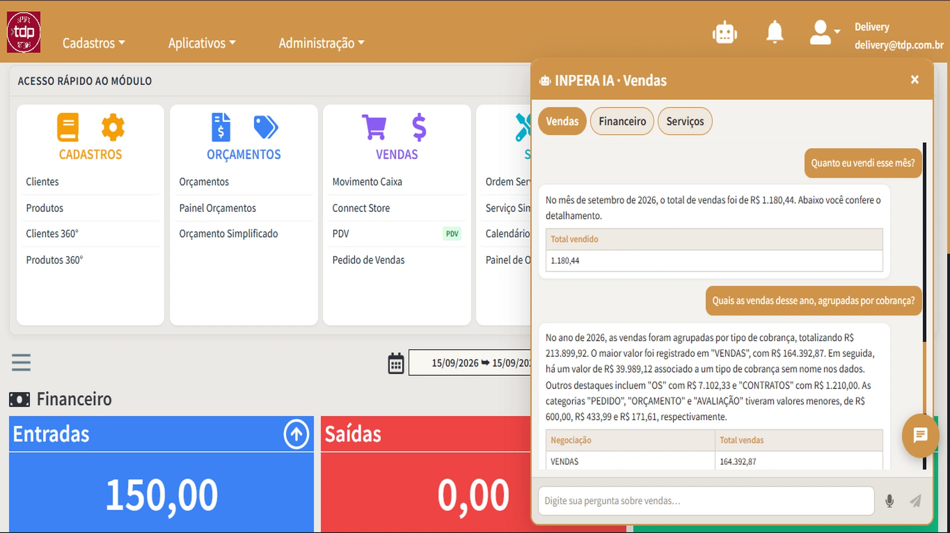Switch to the Serviços chat tab
This screenshot has height=533, width=950.
[685, 121]
